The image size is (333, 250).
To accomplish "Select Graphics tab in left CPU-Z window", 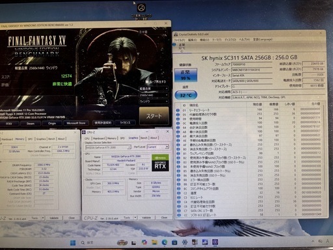I will [41, 139].
